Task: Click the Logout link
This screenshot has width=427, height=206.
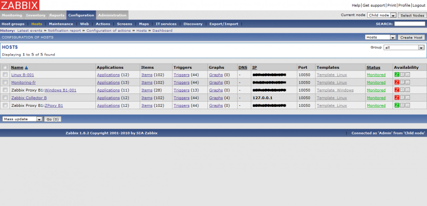Action: 419,5
